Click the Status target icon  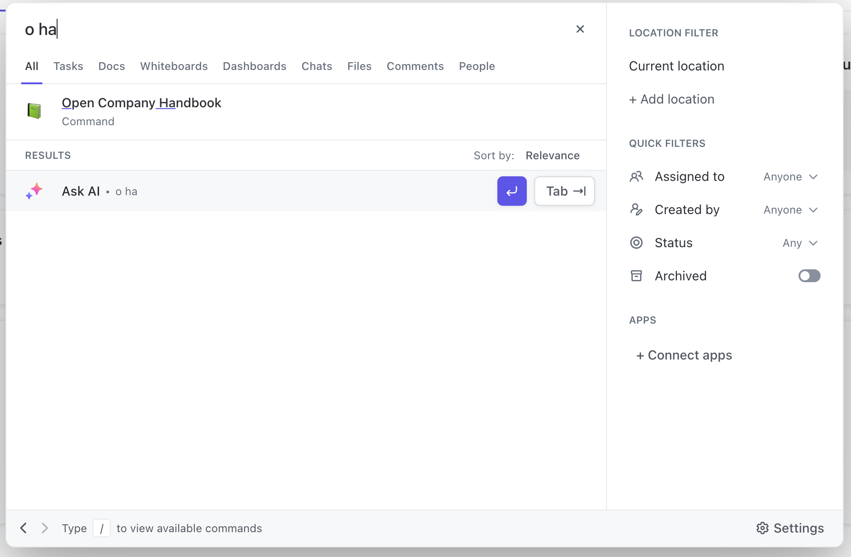click(x=636, y=243)
